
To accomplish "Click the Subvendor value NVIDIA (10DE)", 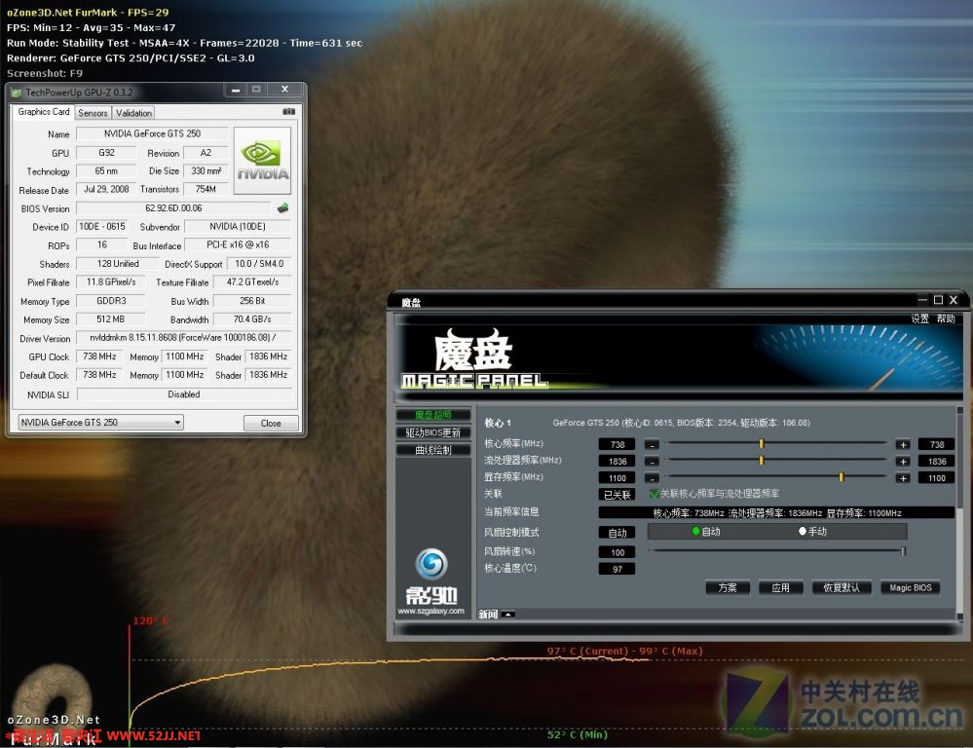I will coord(238,227).
